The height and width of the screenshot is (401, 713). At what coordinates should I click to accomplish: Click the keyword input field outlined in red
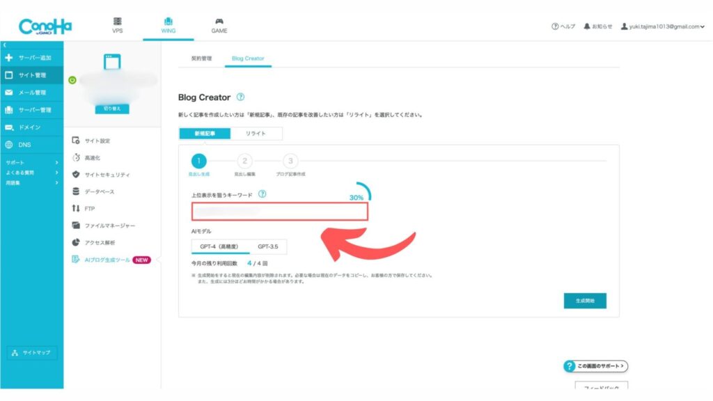coord(280,212)
